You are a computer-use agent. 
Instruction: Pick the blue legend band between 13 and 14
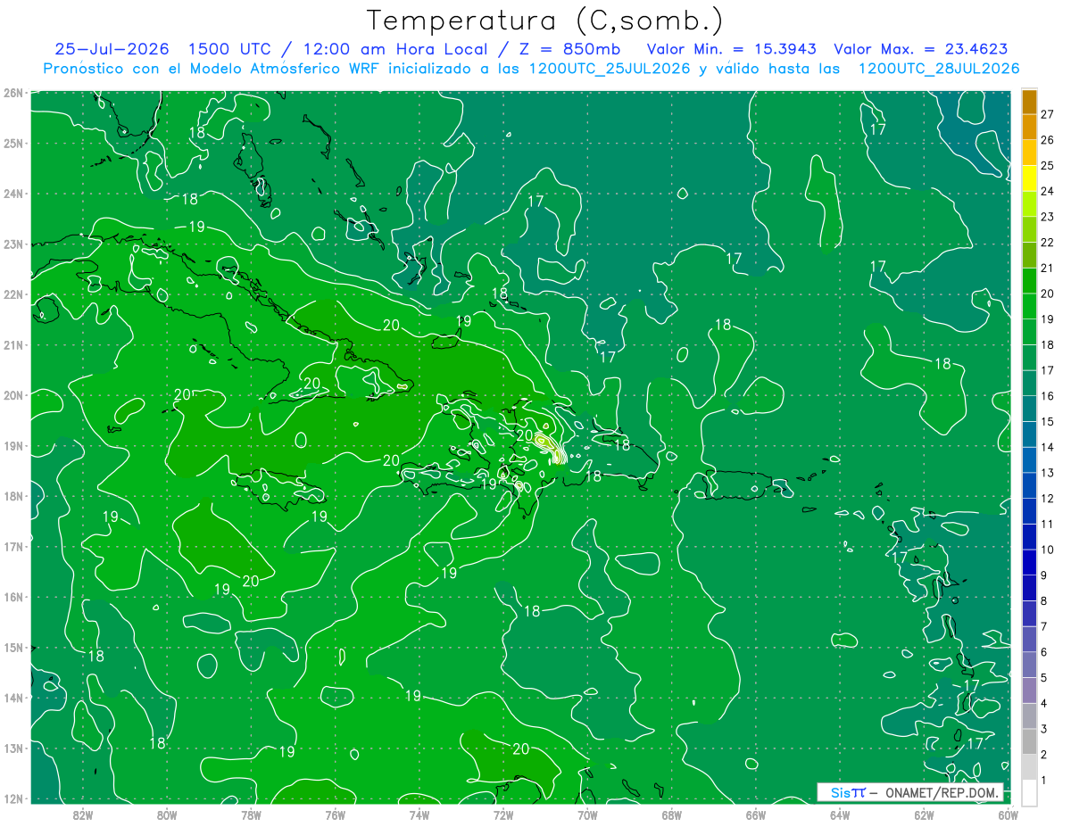1029,459
